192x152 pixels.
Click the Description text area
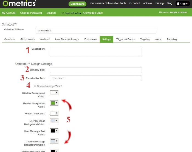coord(96,52)
